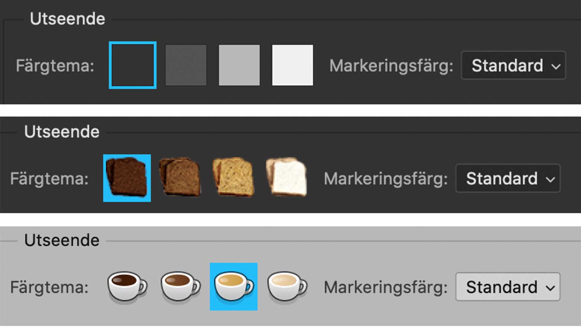Open Markeringsfärg dropdown beside the coffee cups
581x327 pixels.
(x=508, y=287)
